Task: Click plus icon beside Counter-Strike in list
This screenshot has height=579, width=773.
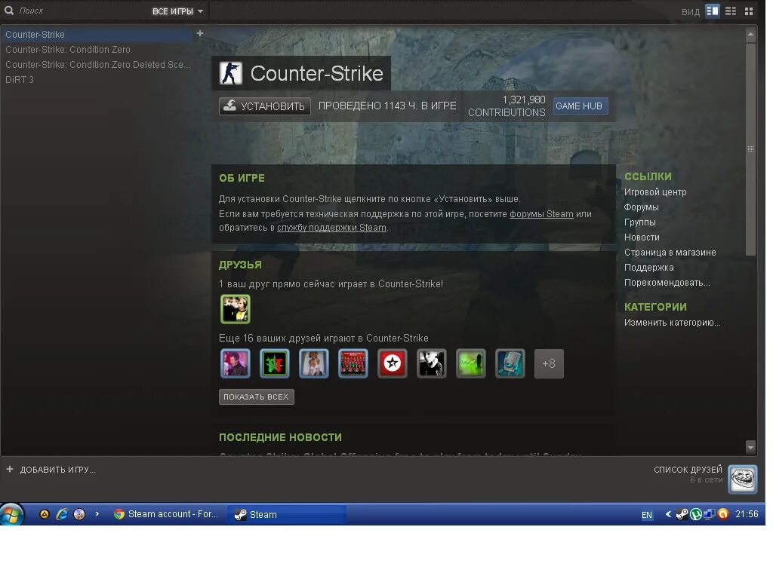Action: click(199, 33)
